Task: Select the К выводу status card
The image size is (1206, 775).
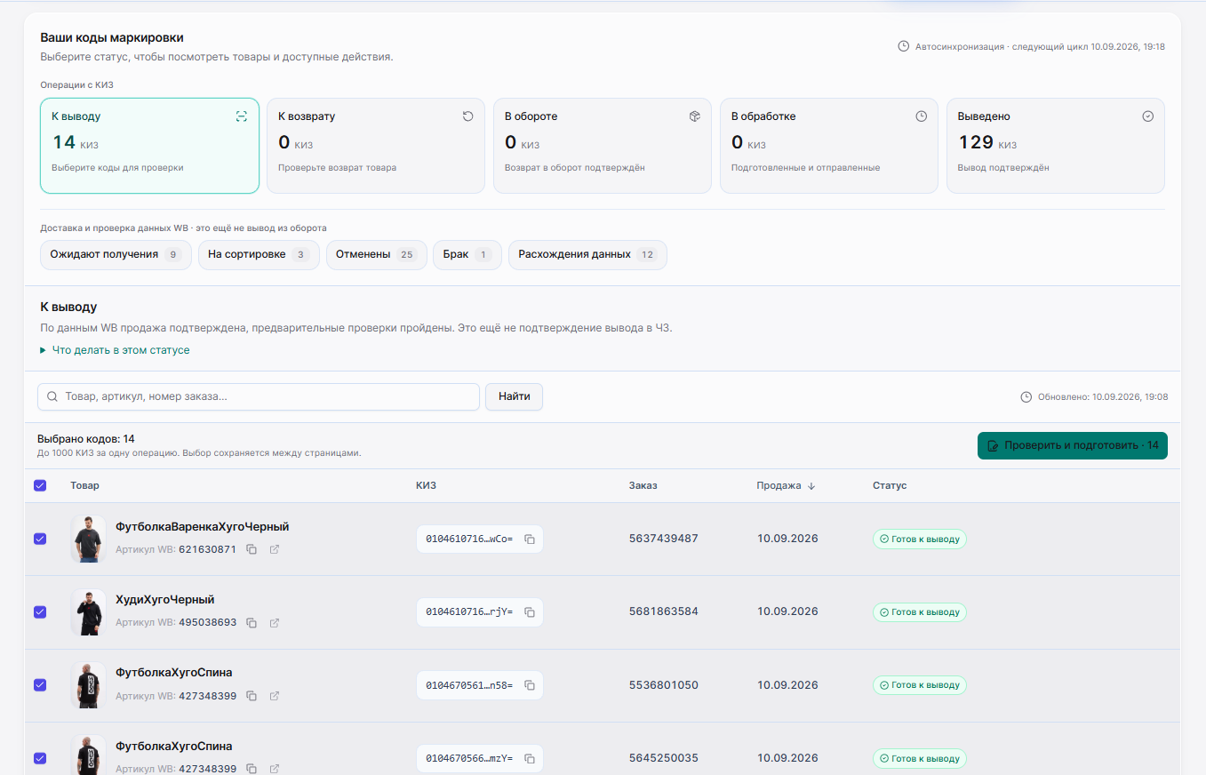Action: point(149,146)
